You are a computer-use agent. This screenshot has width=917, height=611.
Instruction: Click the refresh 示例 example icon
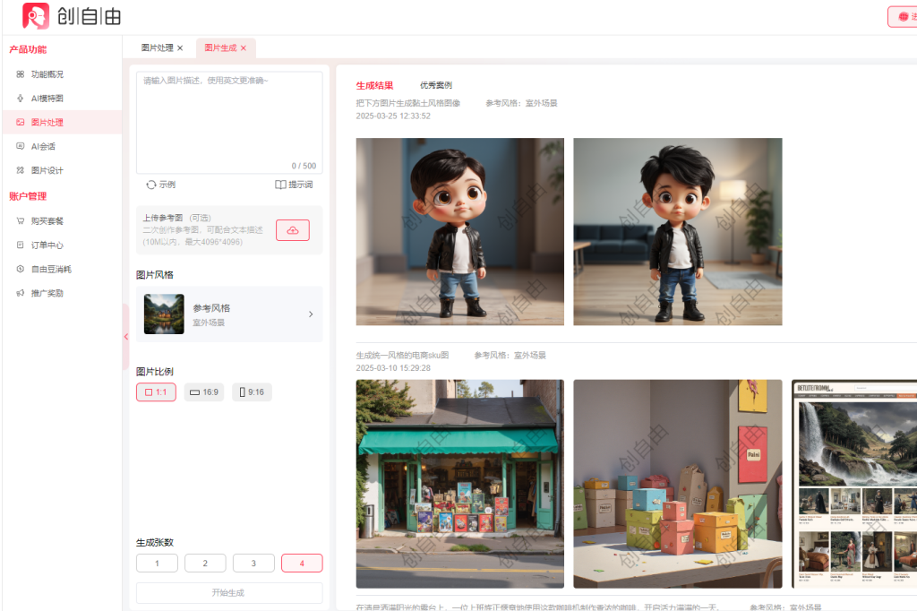pyautogui.click(x=151, y=185)
